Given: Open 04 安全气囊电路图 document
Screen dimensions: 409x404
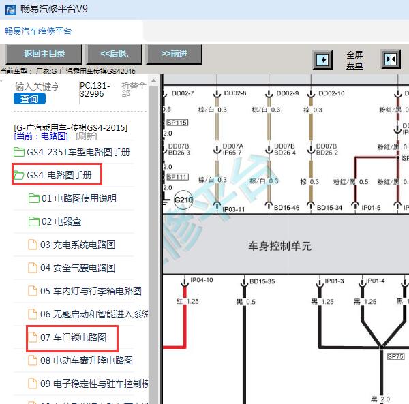Looking at the screenshot, I should (x=78, y=268).
